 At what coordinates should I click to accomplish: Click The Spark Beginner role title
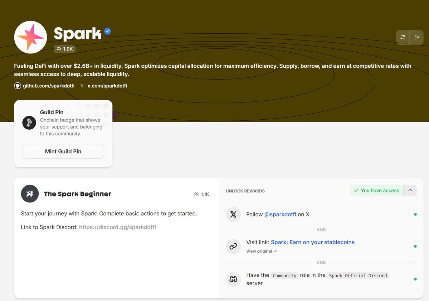tap(77, 194)
